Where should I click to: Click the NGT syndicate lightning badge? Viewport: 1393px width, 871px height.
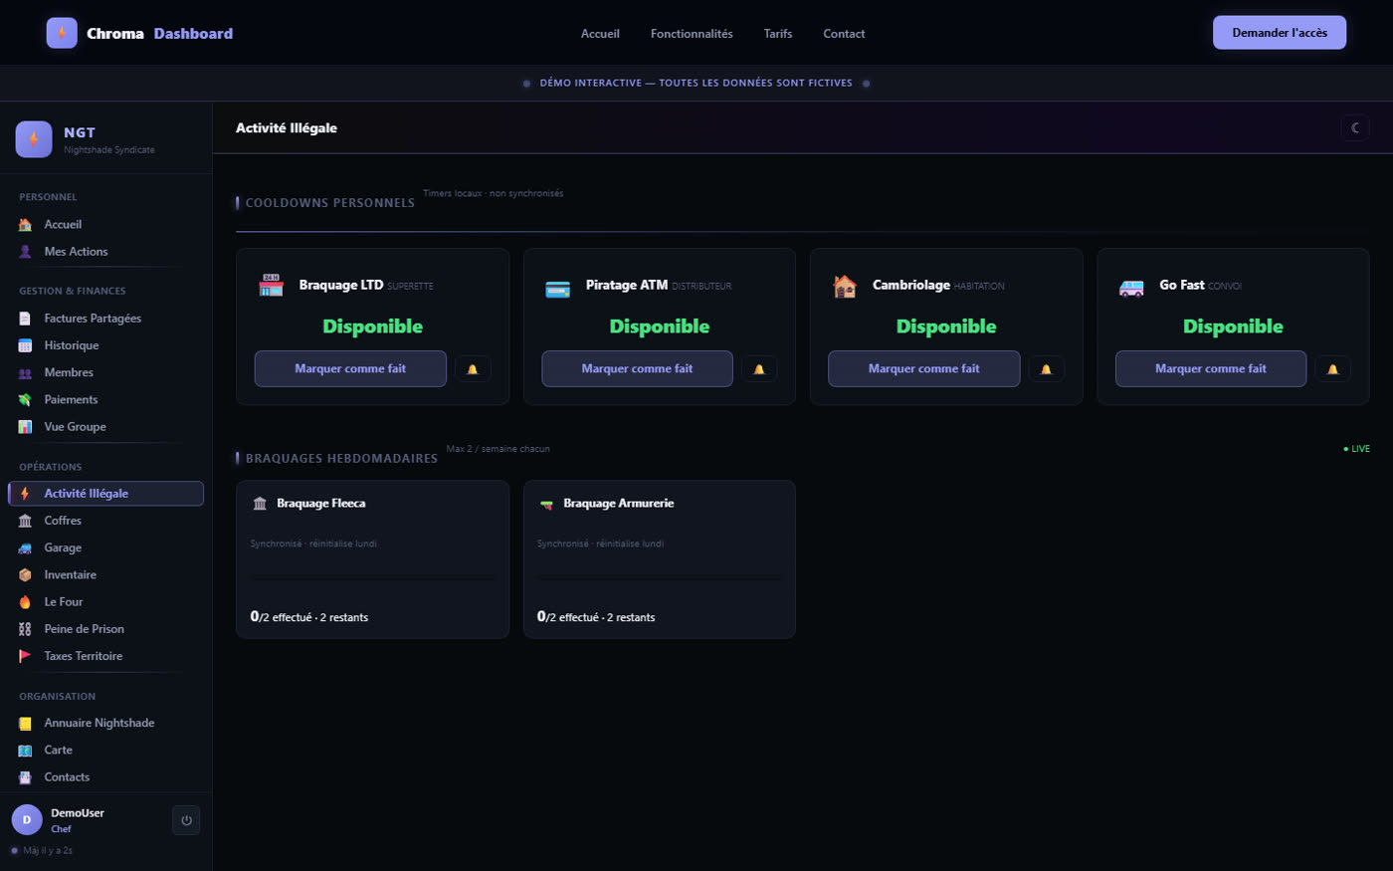coord(34,139)
